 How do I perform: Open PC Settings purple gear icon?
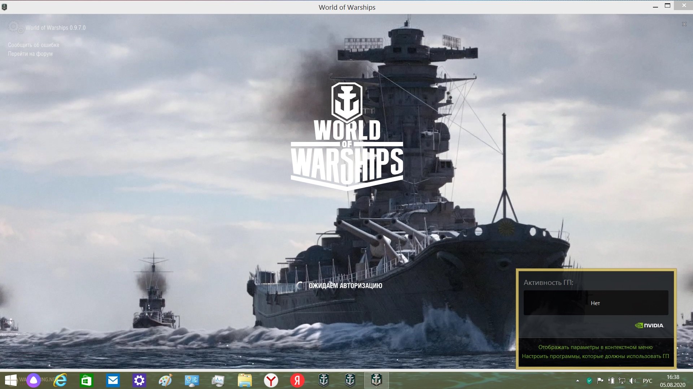pyautogui.click(x=139, y=380)
